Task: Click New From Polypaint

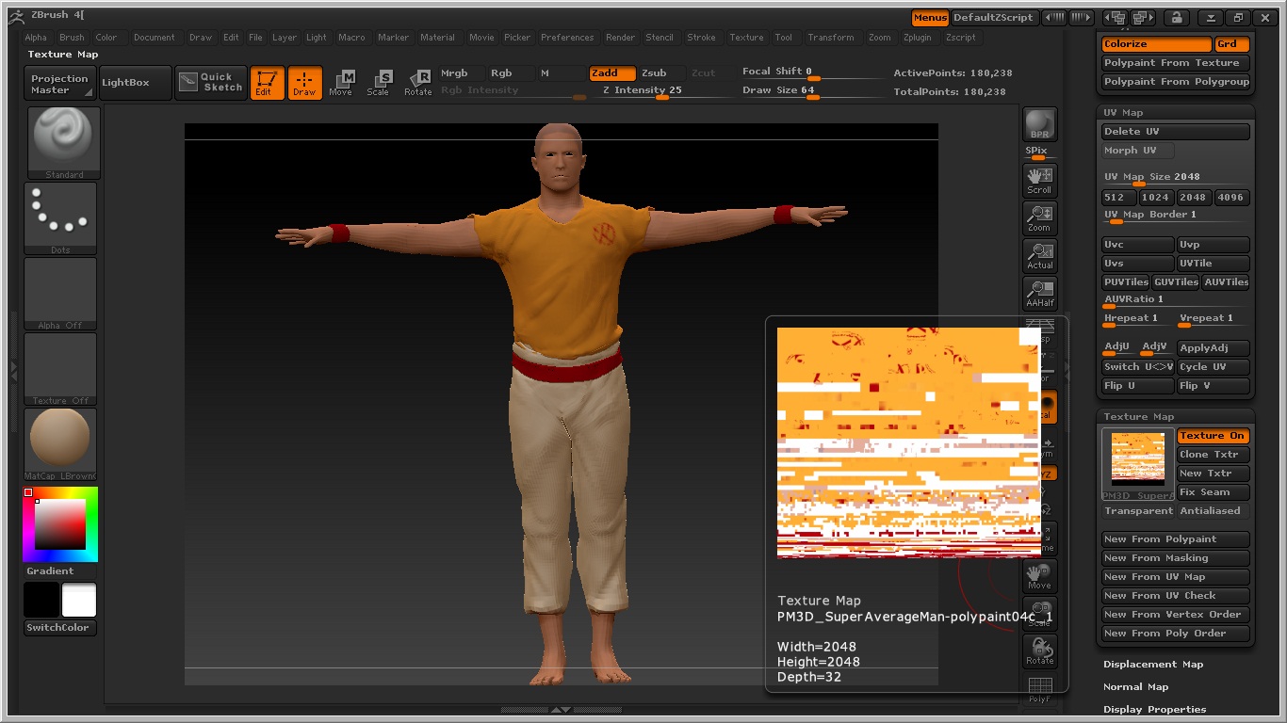Action: (1176, 539)
